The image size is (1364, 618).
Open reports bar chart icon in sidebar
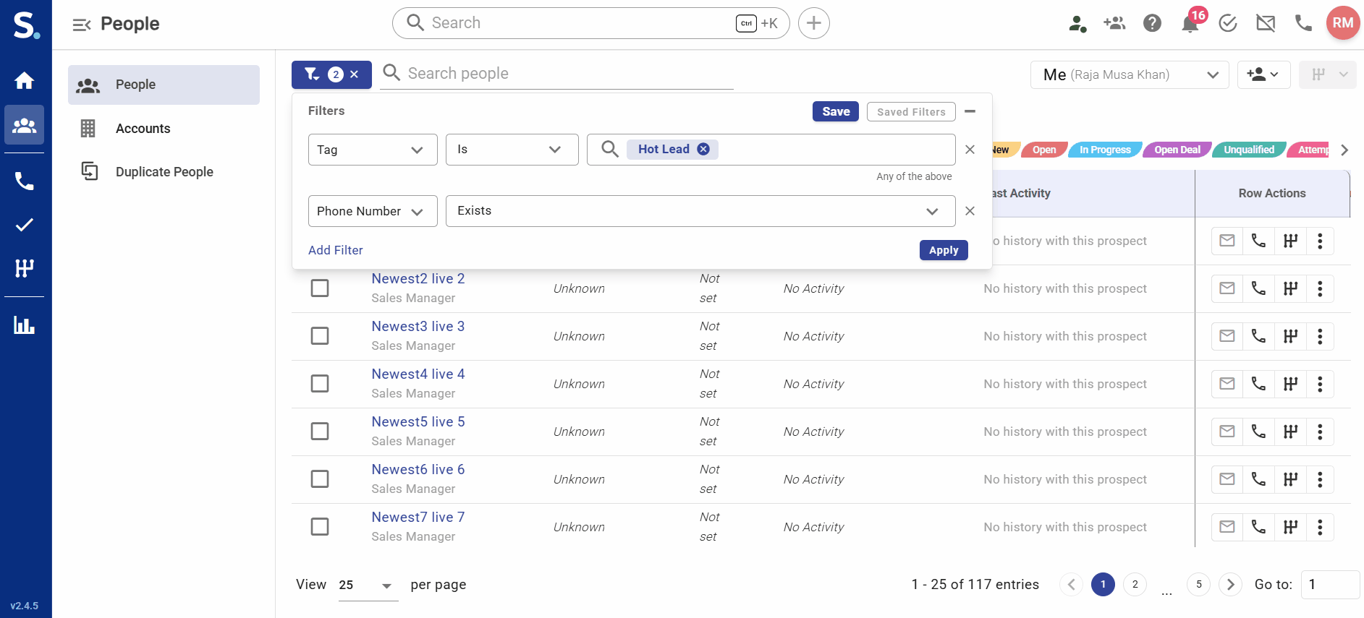(25, 325)
